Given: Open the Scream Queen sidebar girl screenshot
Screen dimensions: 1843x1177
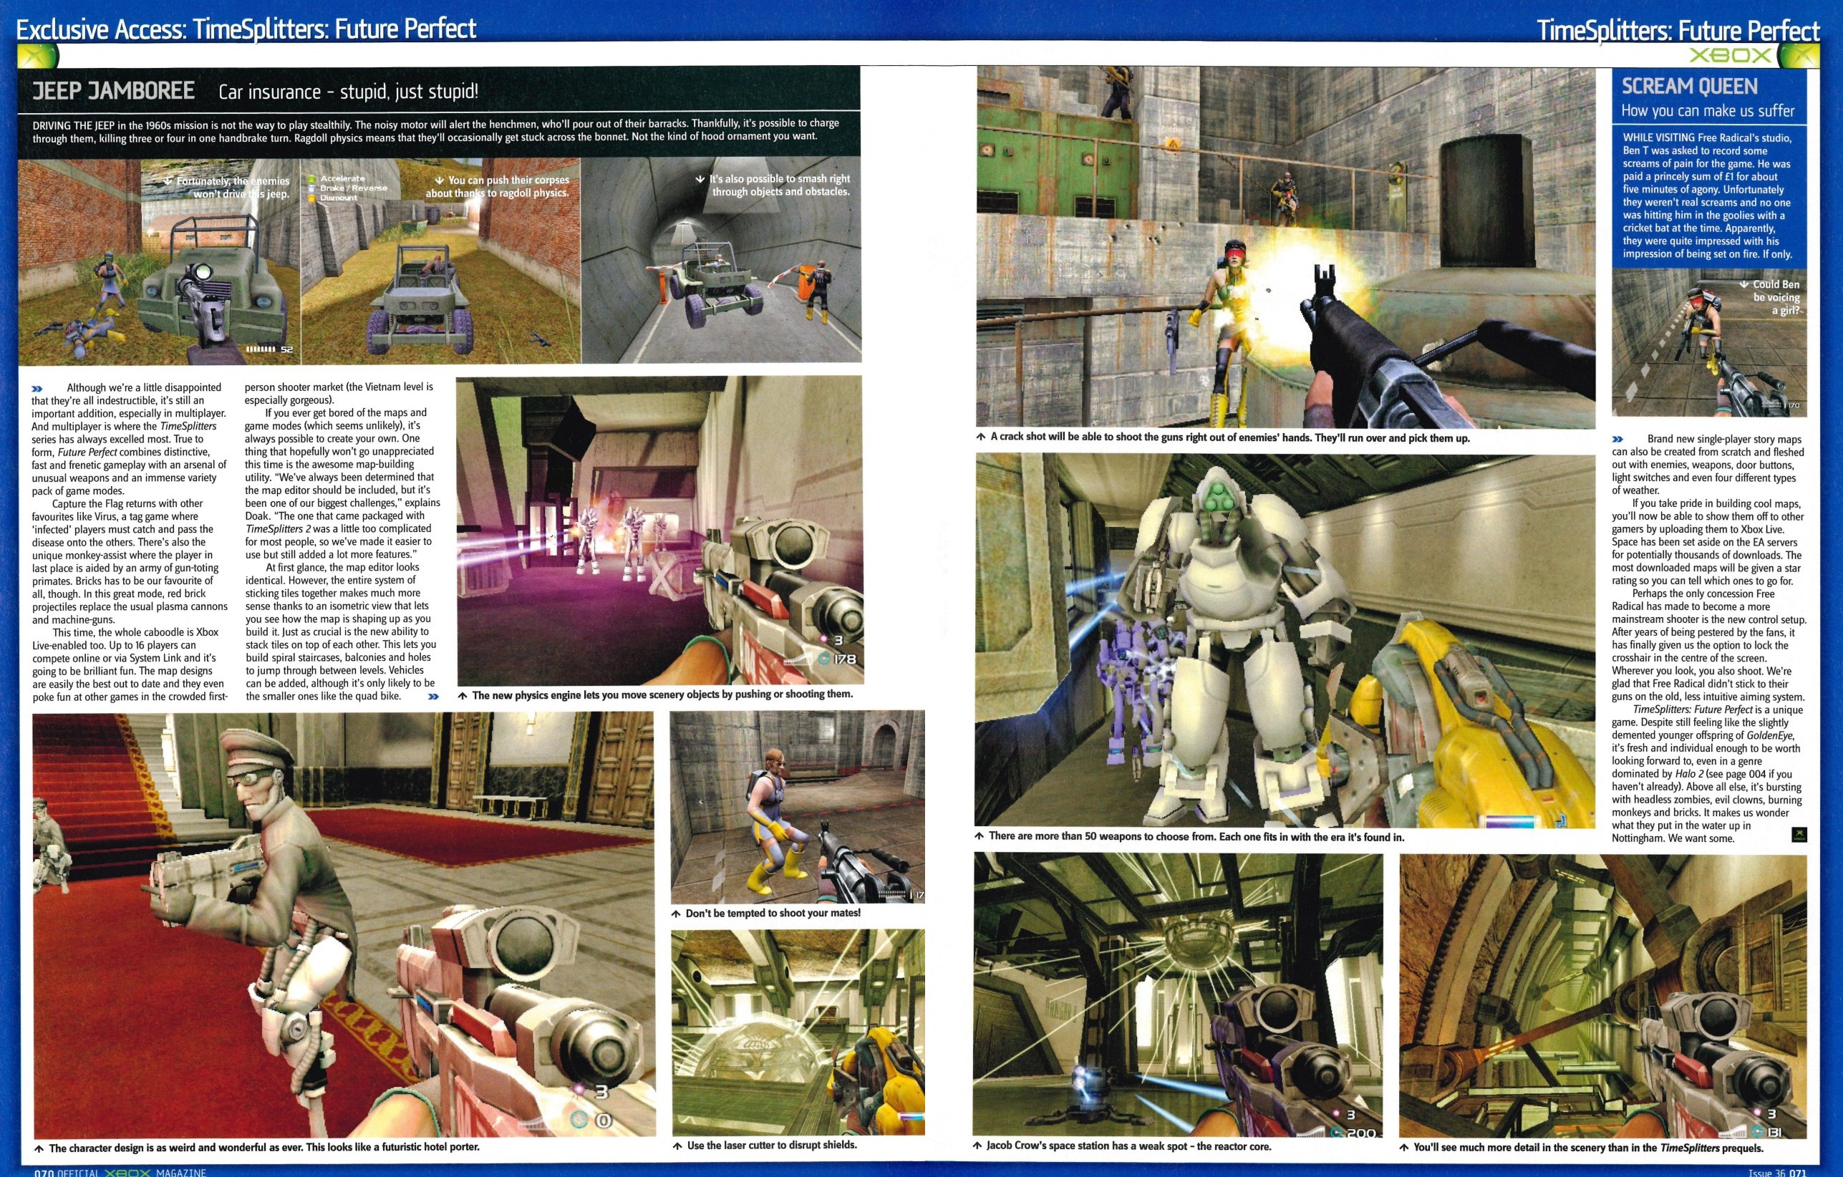Looking at the screenshot, I should coord(1708,342).
